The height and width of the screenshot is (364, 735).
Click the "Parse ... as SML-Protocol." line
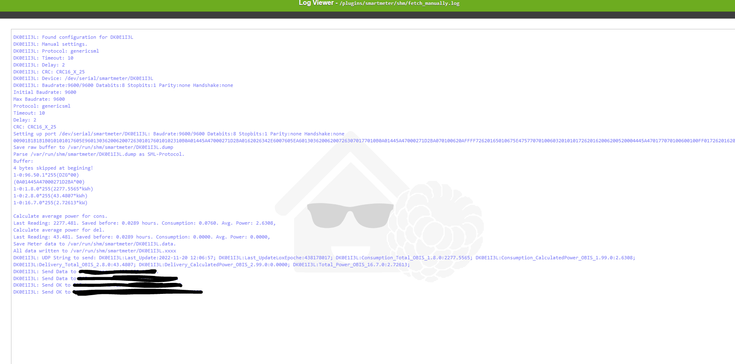pyautogui.click(x=99, y=154)
